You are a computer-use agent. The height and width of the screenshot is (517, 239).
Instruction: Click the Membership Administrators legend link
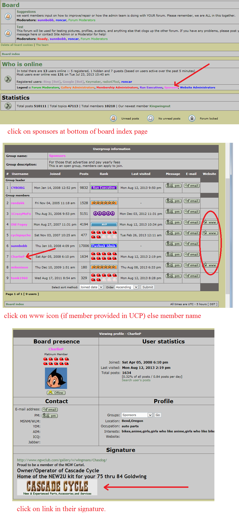[x=117, y=88]
